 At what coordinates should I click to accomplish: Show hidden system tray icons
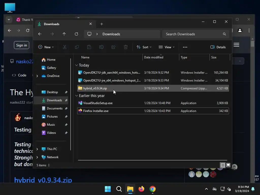point(206,189)
